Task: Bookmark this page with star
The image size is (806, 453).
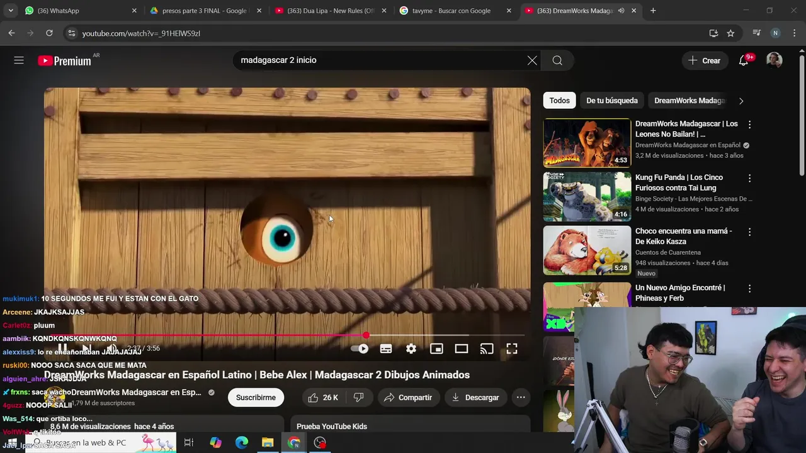Action: click(730, 33)
